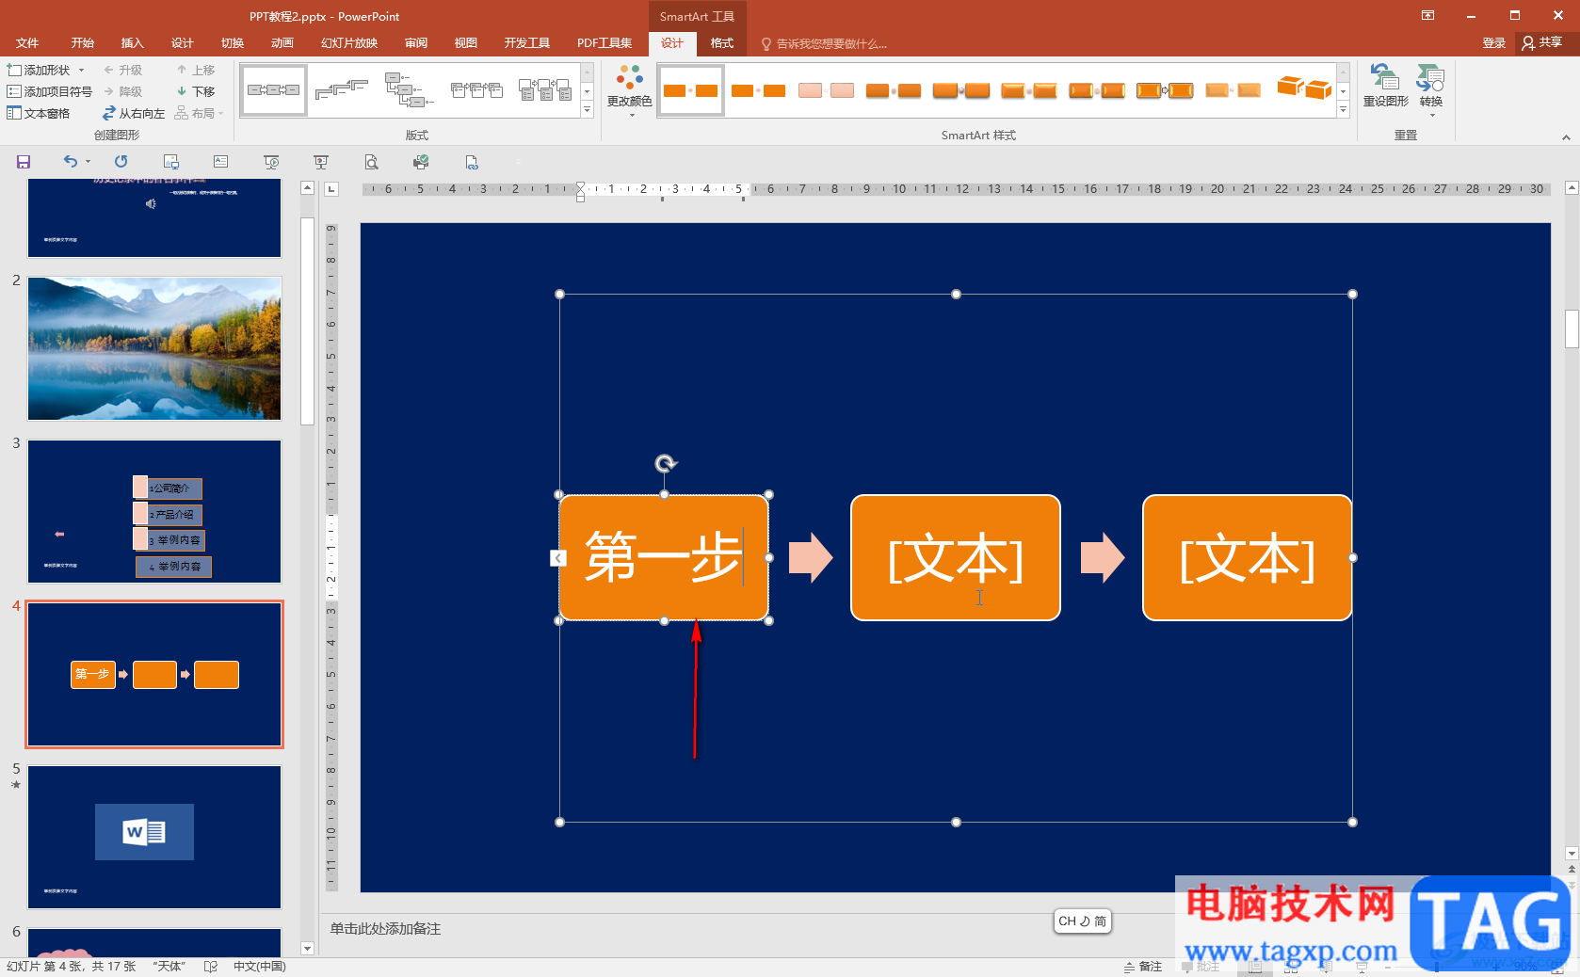Select the middle [文本] SmartArt shape

956,558
